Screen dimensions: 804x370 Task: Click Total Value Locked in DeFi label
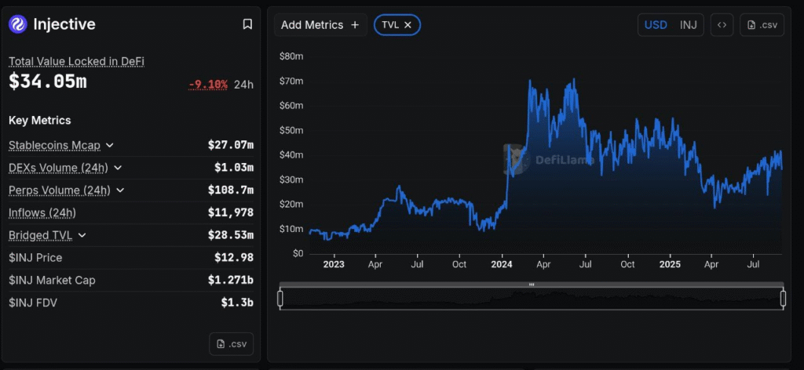(x=76, y=61)
